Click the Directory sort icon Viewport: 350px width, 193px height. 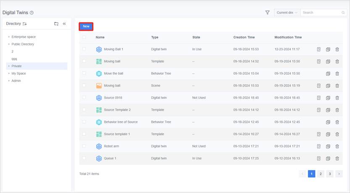(24, 24)
